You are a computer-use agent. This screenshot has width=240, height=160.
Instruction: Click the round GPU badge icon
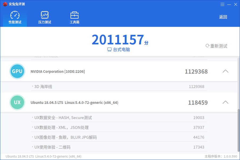coord(17,71)
